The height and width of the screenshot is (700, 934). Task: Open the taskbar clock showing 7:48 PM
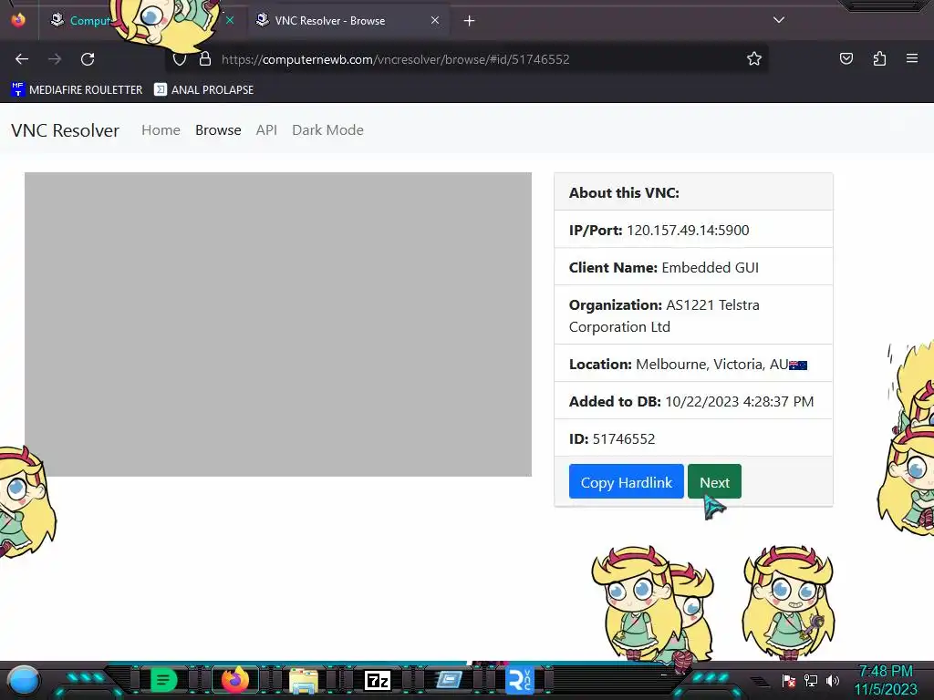(886, 680)
